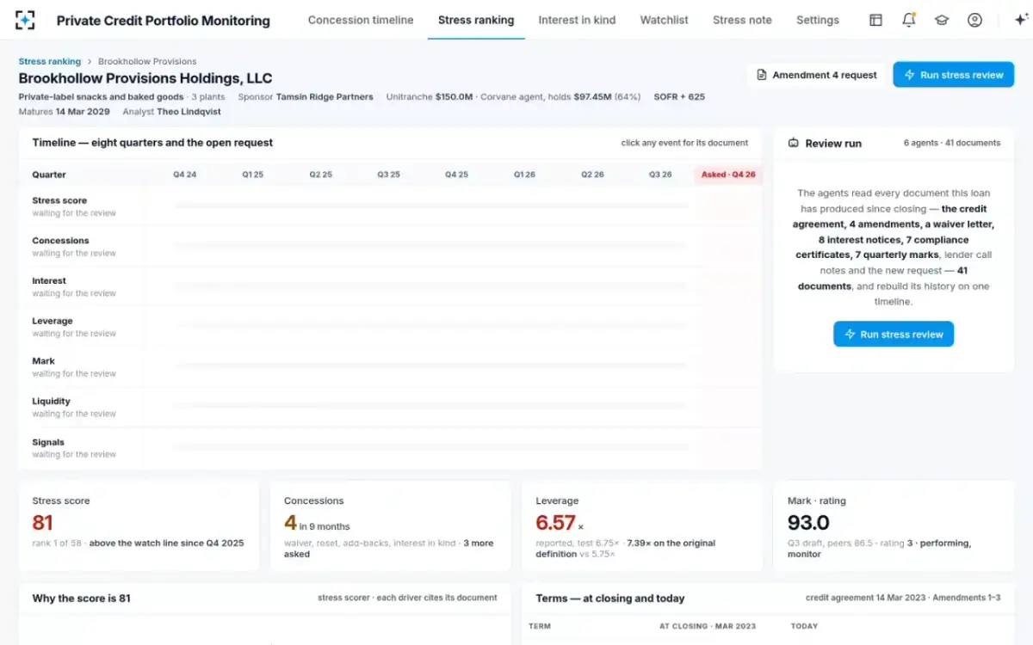Open the Stress note tab
The width and height of the screenshot is (1033, 645).
coord(742,20)
